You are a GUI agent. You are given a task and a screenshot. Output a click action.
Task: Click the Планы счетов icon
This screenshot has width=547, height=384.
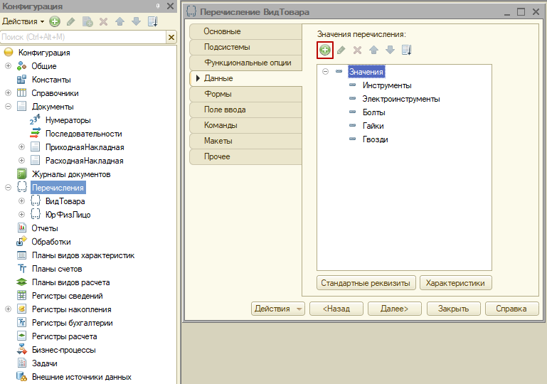[21, 268]
